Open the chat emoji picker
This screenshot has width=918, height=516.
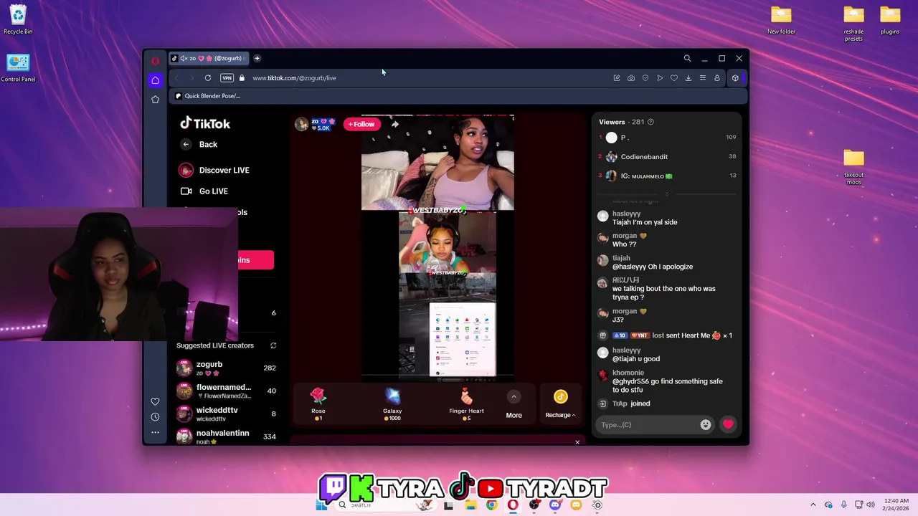(x=706, y=425)
